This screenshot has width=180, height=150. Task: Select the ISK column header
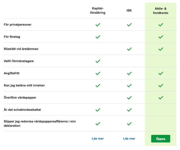tap(129, 11)
